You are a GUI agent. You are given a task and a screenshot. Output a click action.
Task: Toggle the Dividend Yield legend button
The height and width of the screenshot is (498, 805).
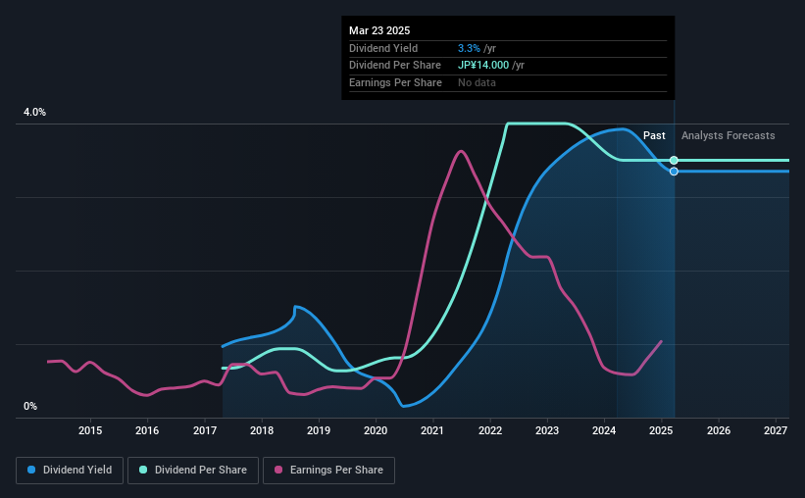[x=70, y=471]
